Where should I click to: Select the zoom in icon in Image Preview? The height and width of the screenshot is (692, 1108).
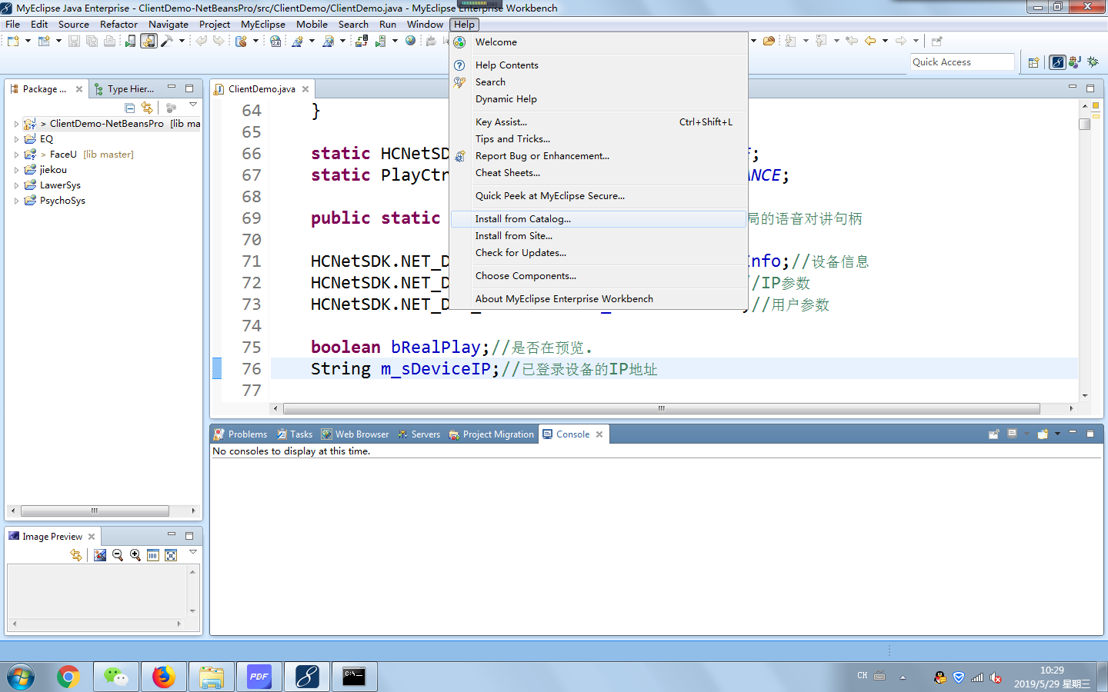click(x=135, y=555)
